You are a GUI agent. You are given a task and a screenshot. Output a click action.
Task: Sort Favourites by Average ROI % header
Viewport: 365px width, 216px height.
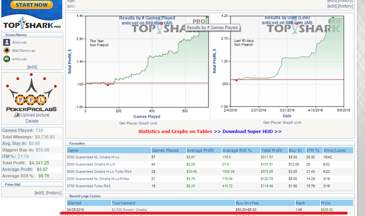tap(241, 150)
